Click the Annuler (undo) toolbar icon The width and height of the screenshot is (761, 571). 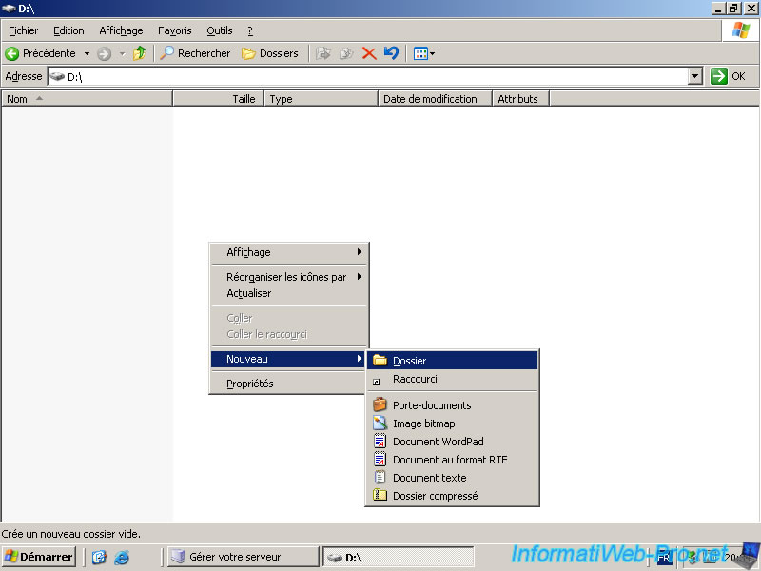click(391, 53)
